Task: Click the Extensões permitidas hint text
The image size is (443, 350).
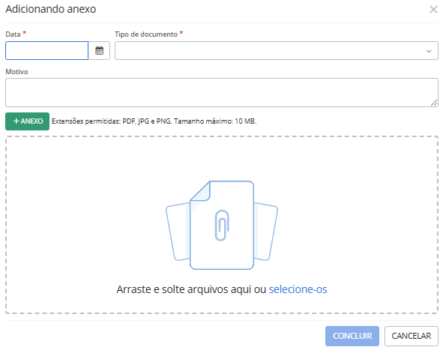Action: coord(154,121)
